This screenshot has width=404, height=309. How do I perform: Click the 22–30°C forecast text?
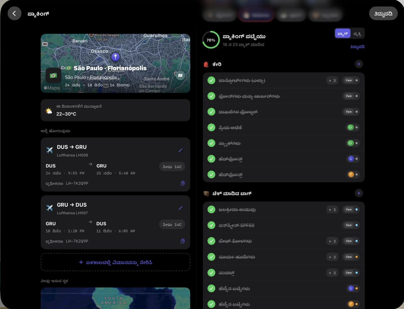click(x=66, y=114)
